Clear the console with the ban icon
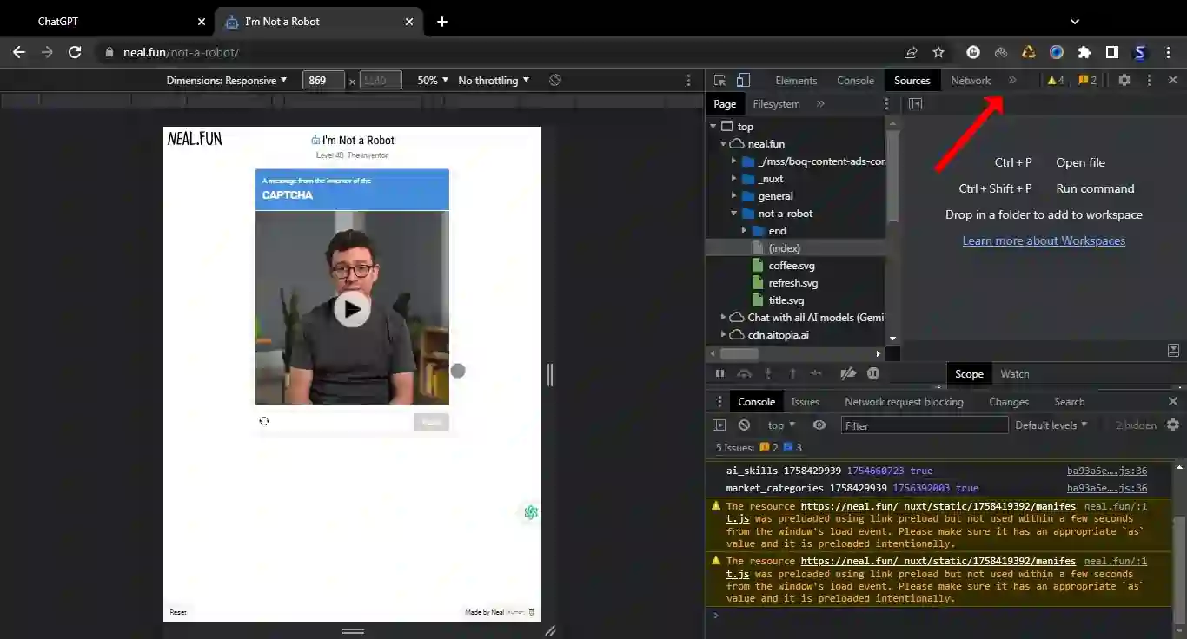Image resolution: width=1187 pixels, height=639 pixels. click(x=744, y=425)
